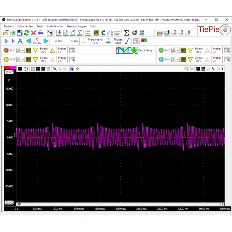Viewport: 232px width, 232px height.
Task: Click the horizontal scrollbar below graph
Action: click(x=120, y=204)
